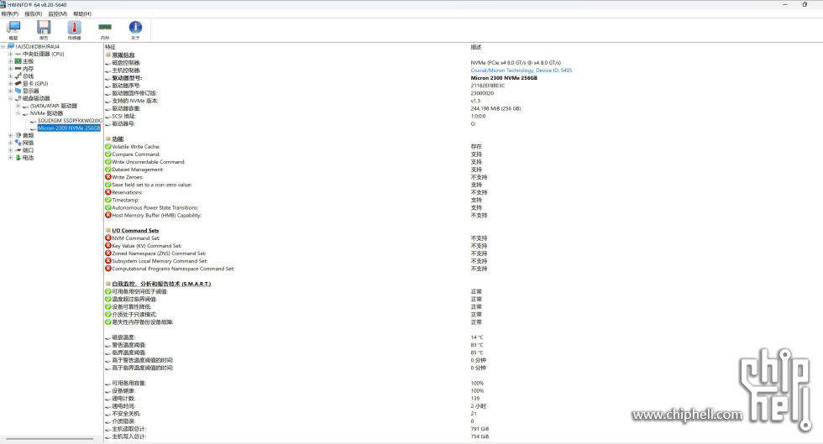The width and height of the screenshot is (823, 444).
Task: Open the Crucial/Micron Technology Device ID link
Action: pyautogui.click(x=522, y=71)
